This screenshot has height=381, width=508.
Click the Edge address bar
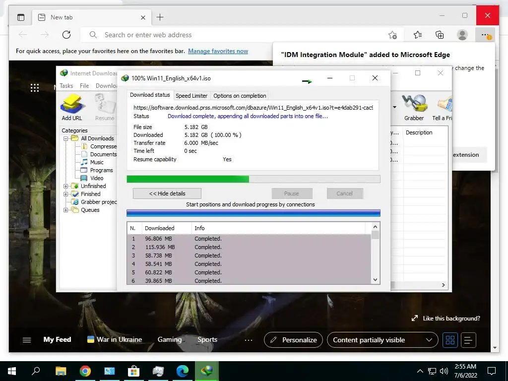tap(242, 35)
